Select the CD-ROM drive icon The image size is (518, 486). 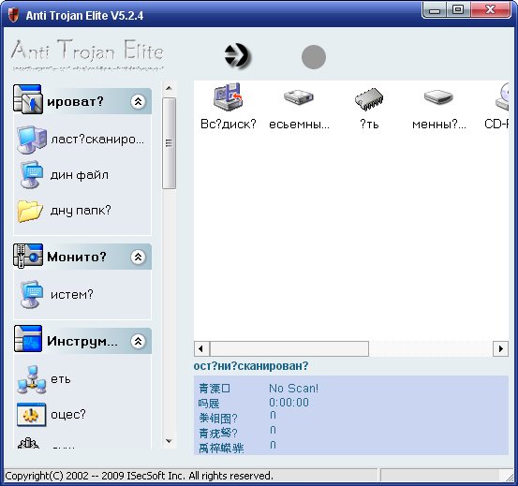(x=502, y=97)
